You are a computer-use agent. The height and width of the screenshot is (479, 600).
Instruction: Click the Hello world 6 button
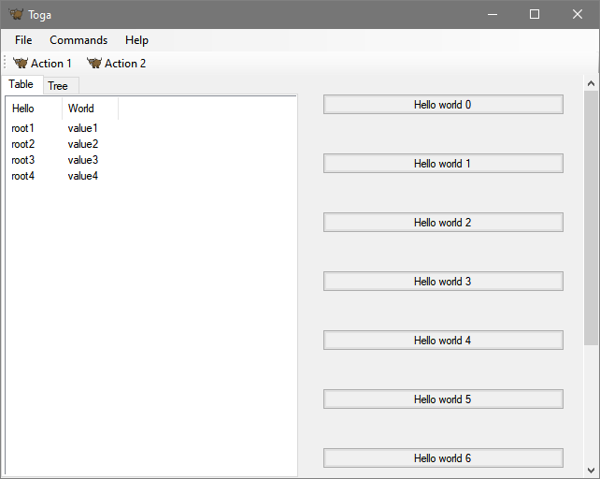click(443, 458)
